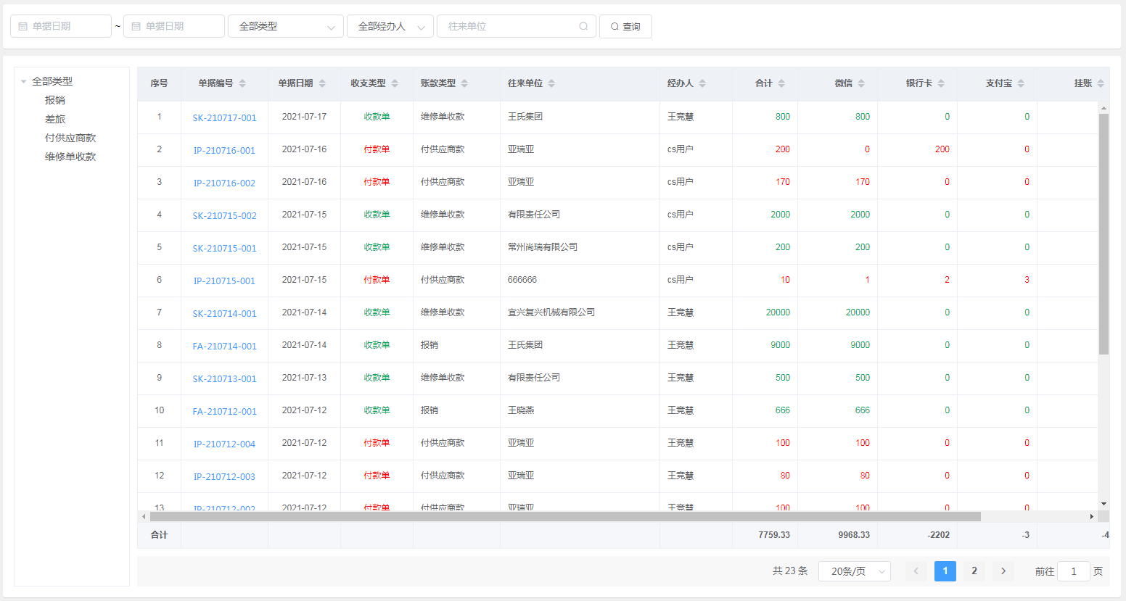
Task: Toggle sort on 合计 column header
Action: click(x=781, y=83)
